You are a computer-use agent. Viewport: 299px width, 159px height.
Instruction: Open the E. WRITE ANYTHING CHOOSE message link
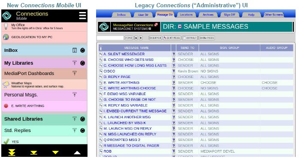130,88
